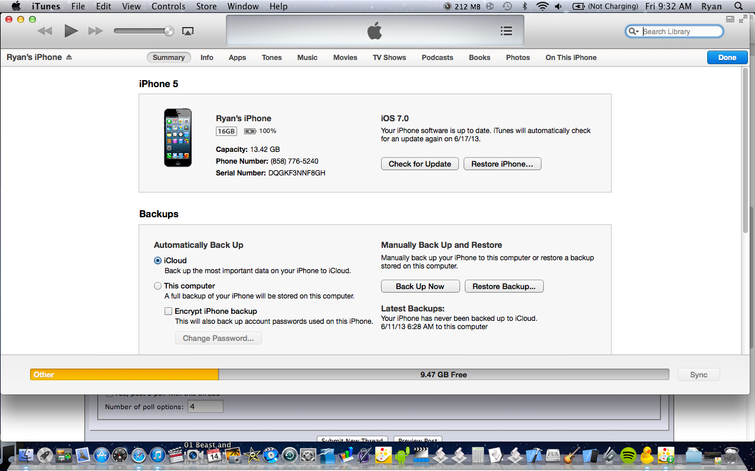755x471 pixels.
Task: Select the Tones tab
Action: pos(272,58)
